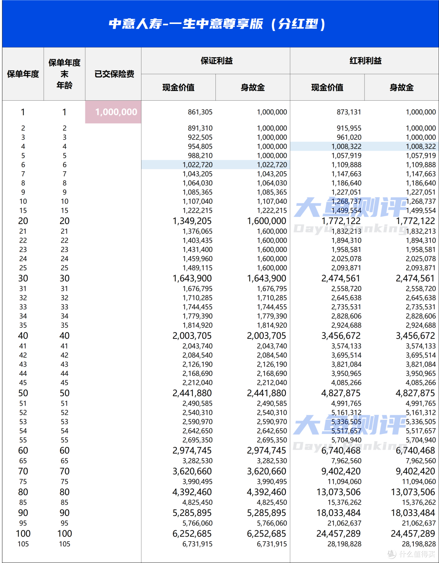This screenshot has height=563, width=439.
Task: Click the value 1,376,065
Action: coord(198,231)
